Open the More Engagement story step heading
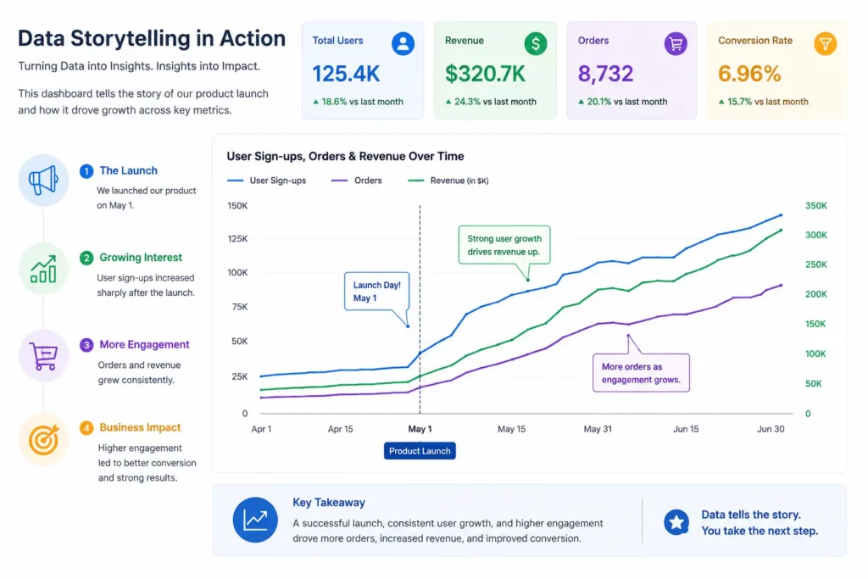868x579 pixels. pyautogui.click(x=144, y=344)
